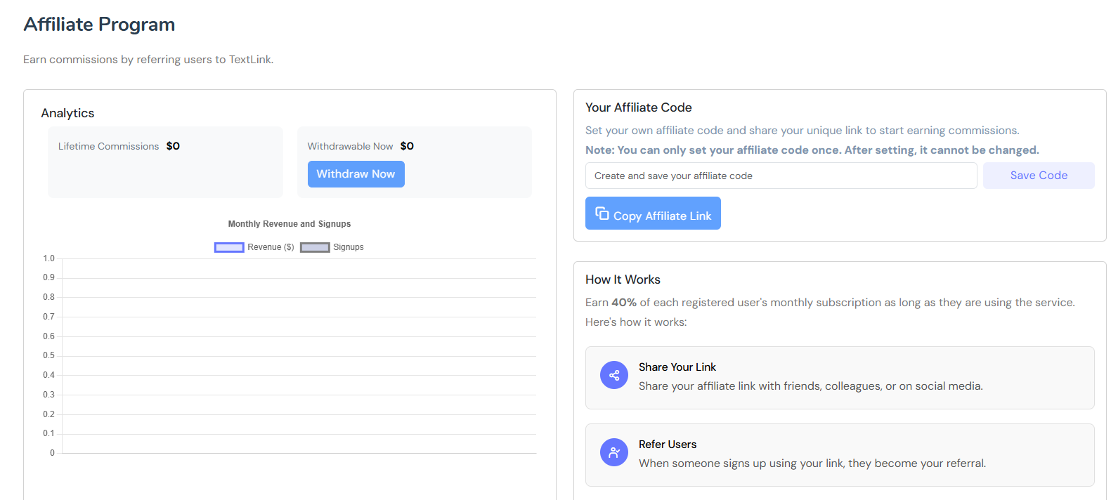
Task: Click the Your Affiliate Code heading
Action: 638,107
